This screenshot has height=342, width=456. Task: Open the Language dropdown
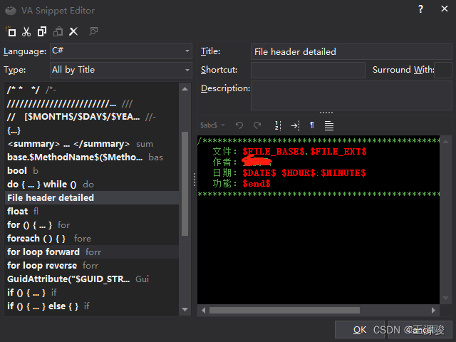(120, 51)
